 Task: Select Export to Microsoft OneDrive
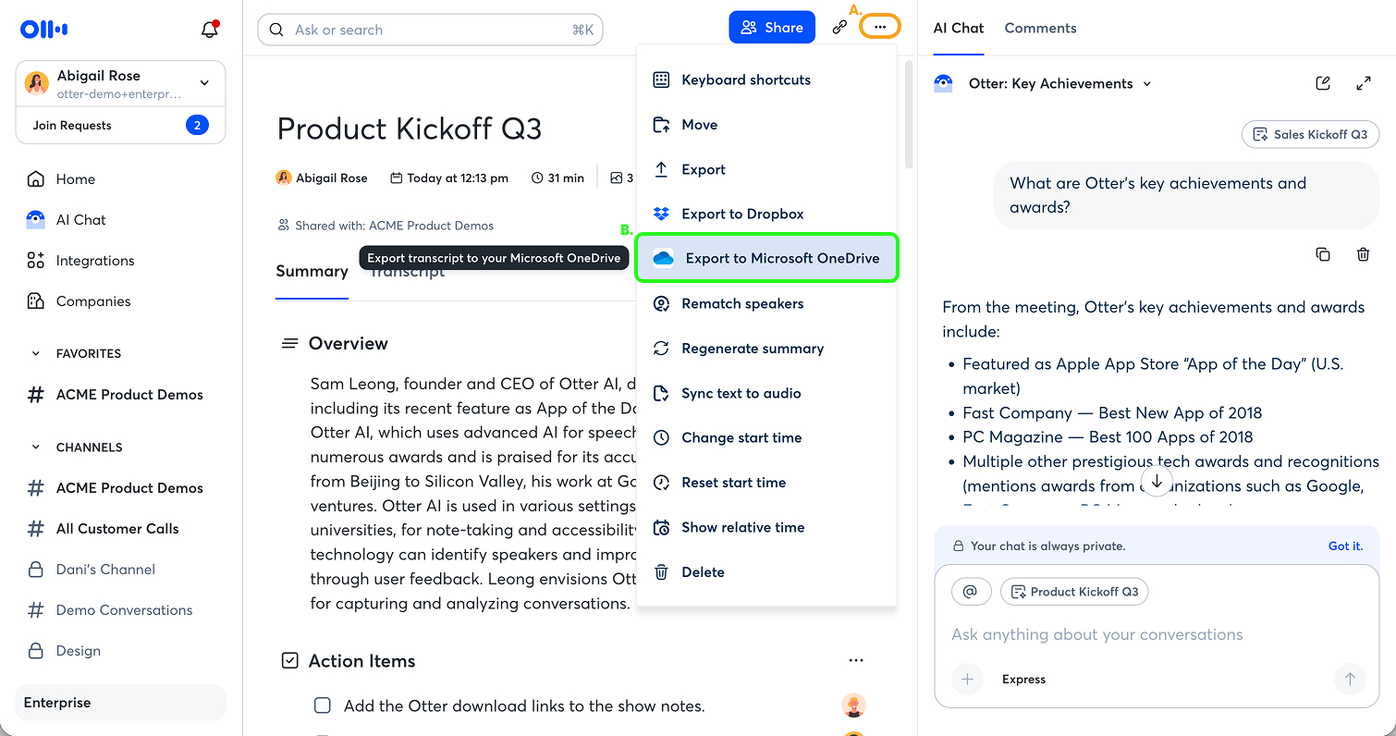(766, 258)
